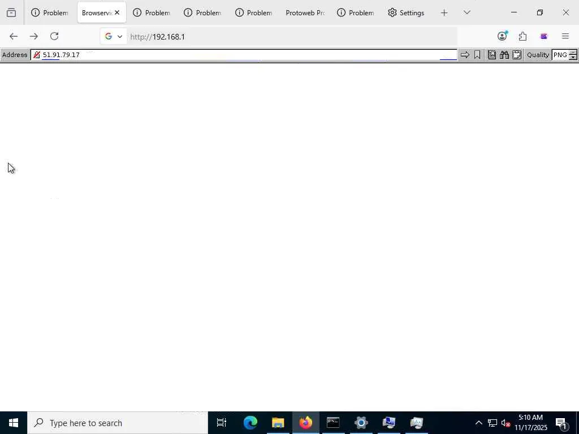Screen dimensions: 579x434
Task: Go forward to next page
Action: tap(33, 36)
